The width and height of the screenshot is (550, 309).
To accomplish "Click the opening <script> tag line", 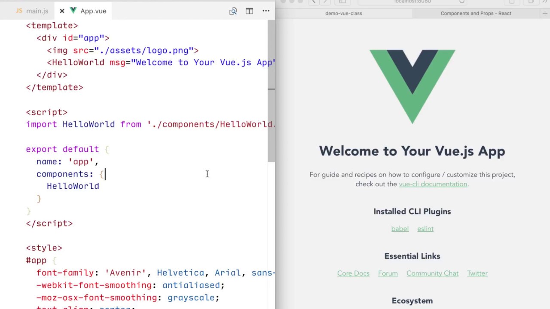I will (x=46, y=112).
